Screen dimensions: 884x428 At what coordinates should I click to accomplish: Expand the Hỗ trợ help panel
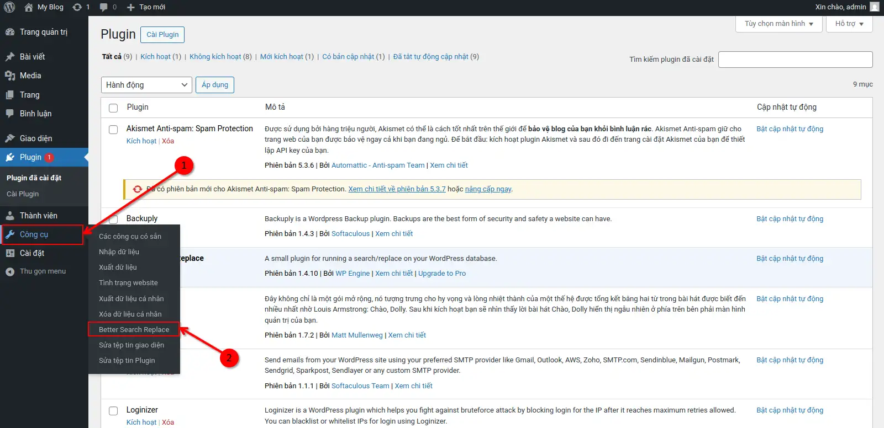(x=849, y=24)
